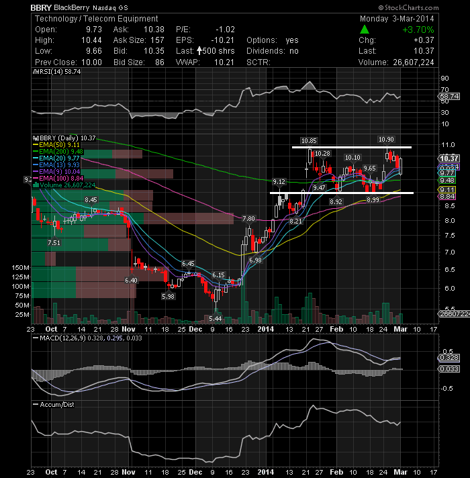Click the BlackBerry company name
Viewport: 470px width, 478px height.
pyautogui.click(x=72, y=7)
